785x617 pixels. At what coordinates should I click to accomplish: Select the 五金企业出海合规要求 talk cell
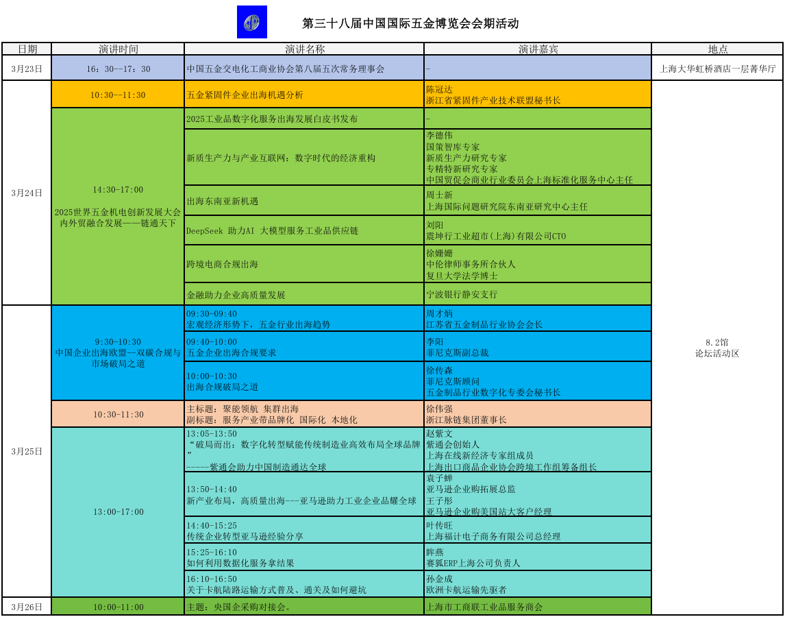(x=304, y=346)
